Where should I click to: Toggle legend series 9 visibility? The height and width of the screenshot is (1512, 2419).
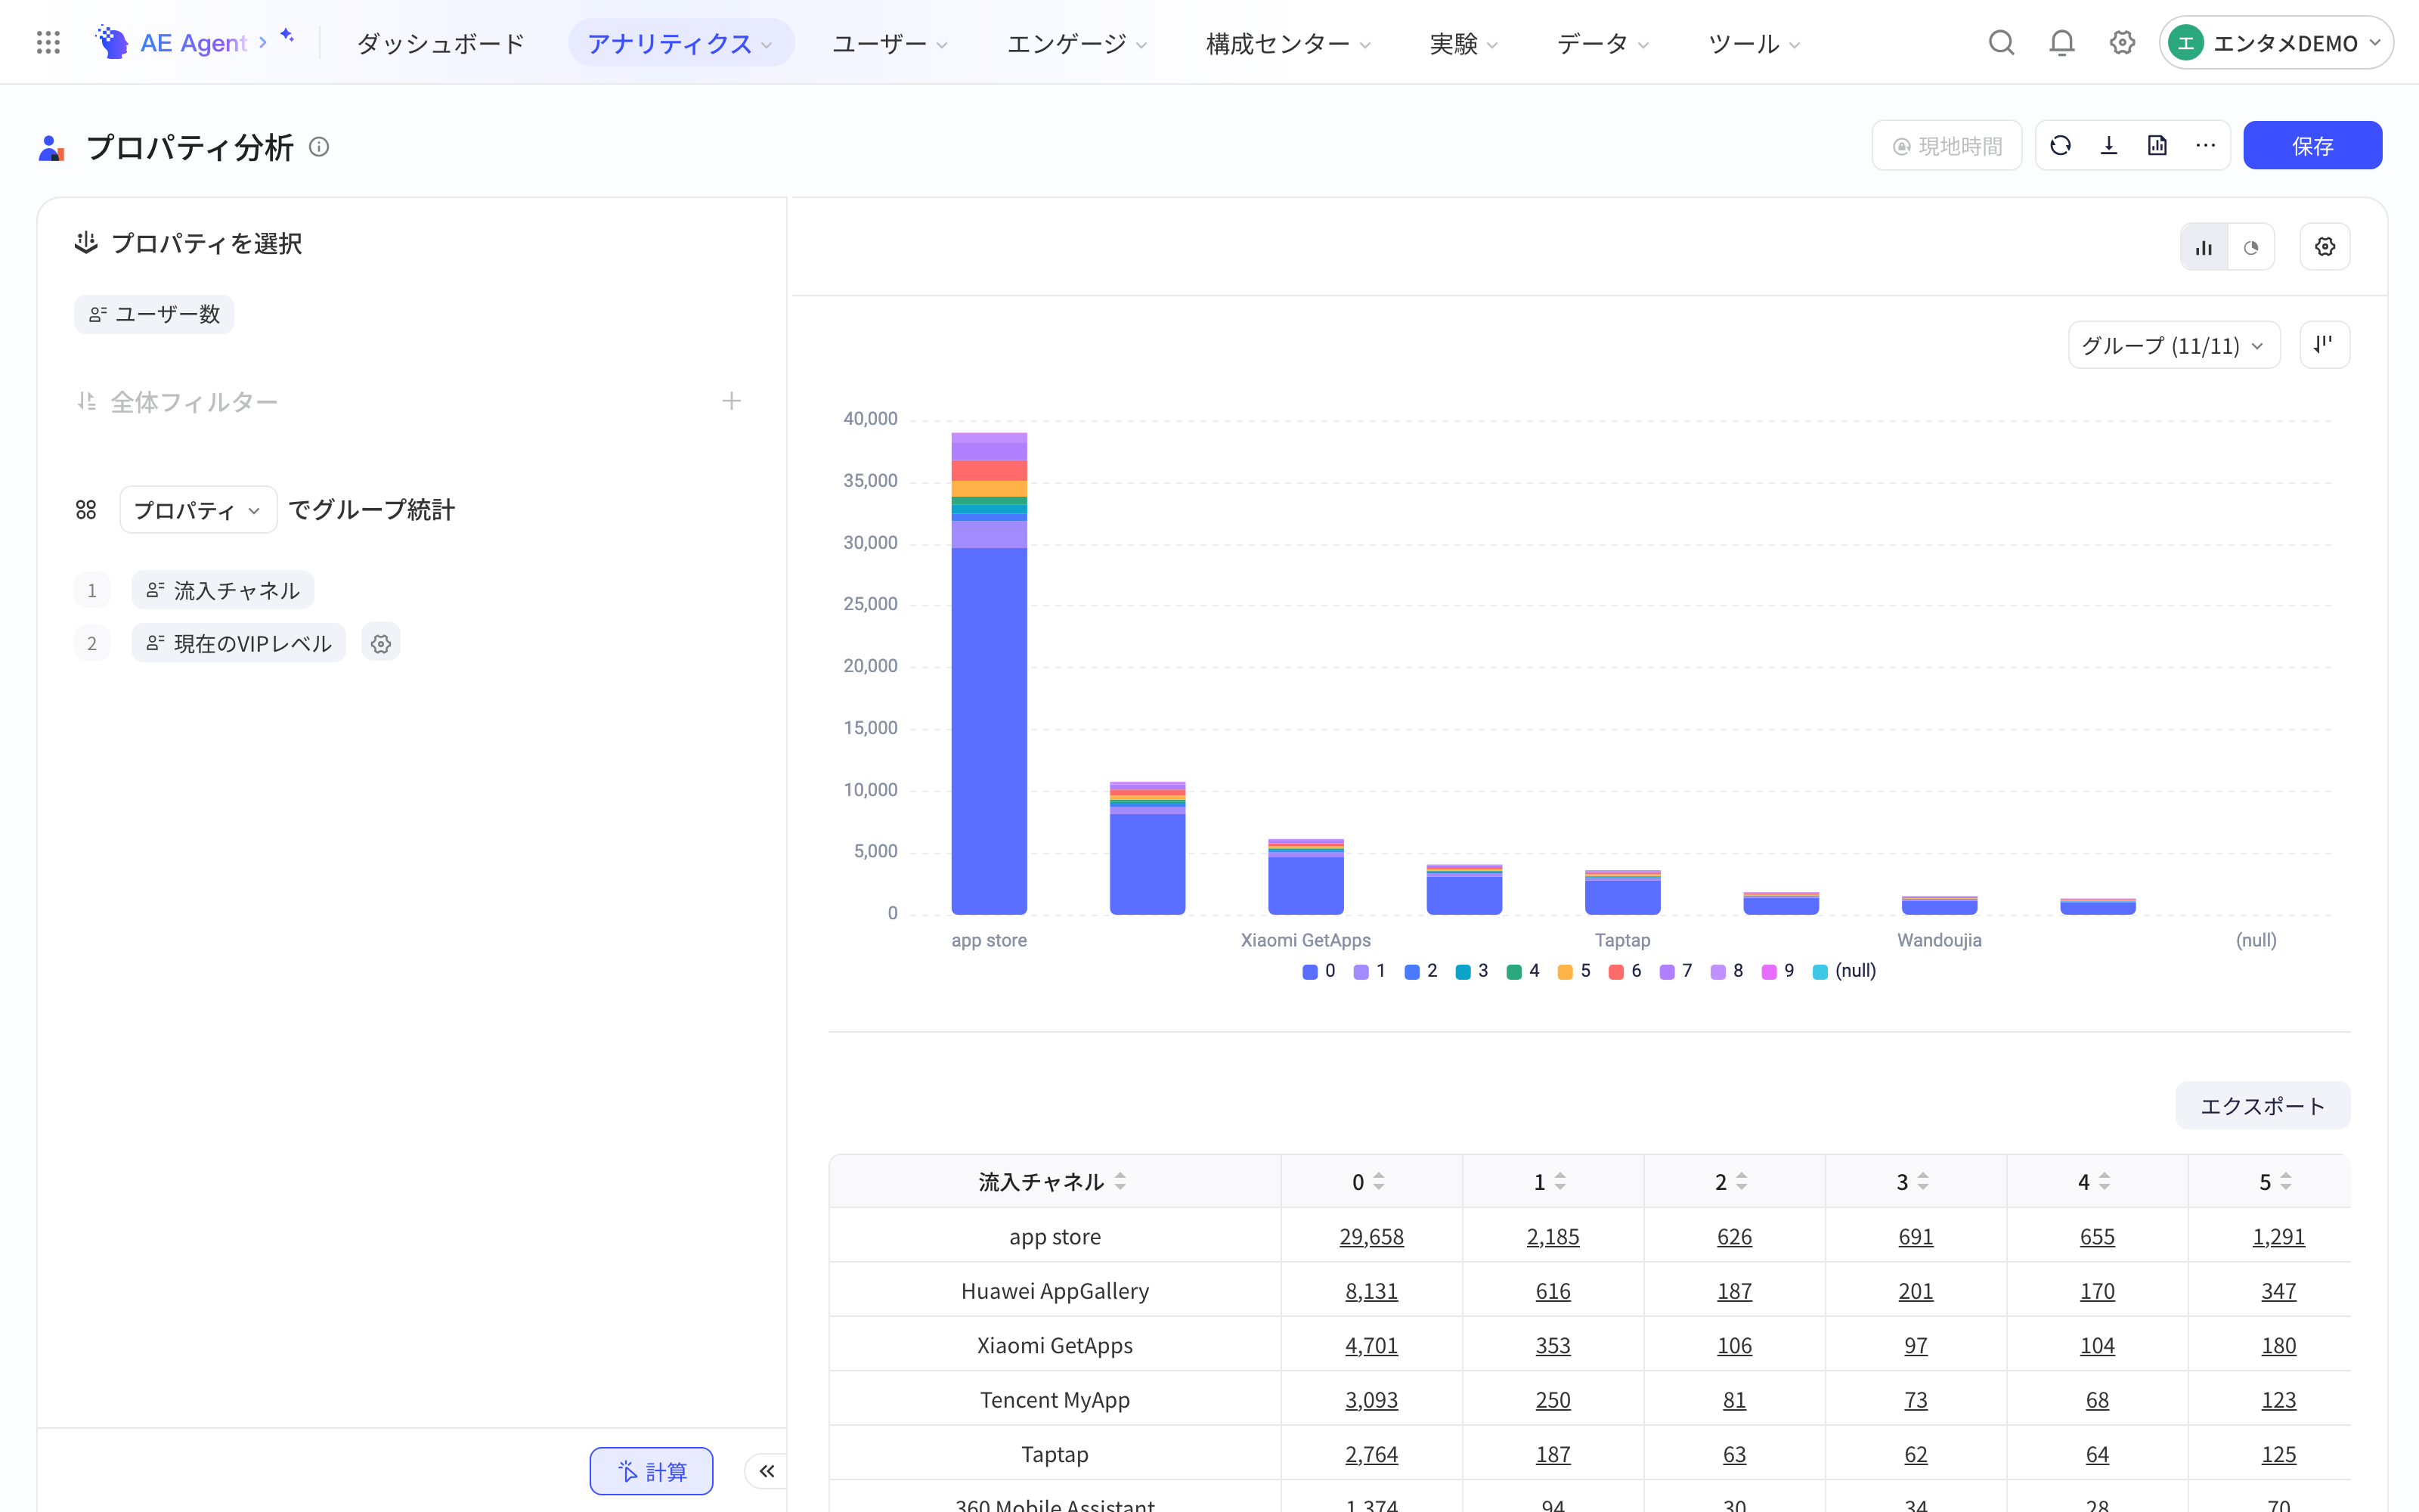tap(1778, 971)
